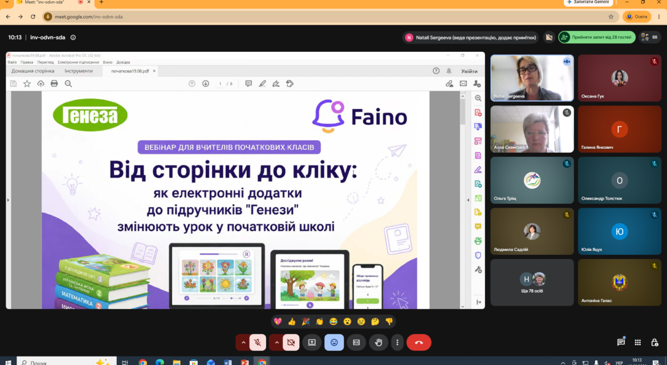The height and width of the screenshot is (365, 667).
Task: Go to next page with down arrow
Action: coord(205,84)
